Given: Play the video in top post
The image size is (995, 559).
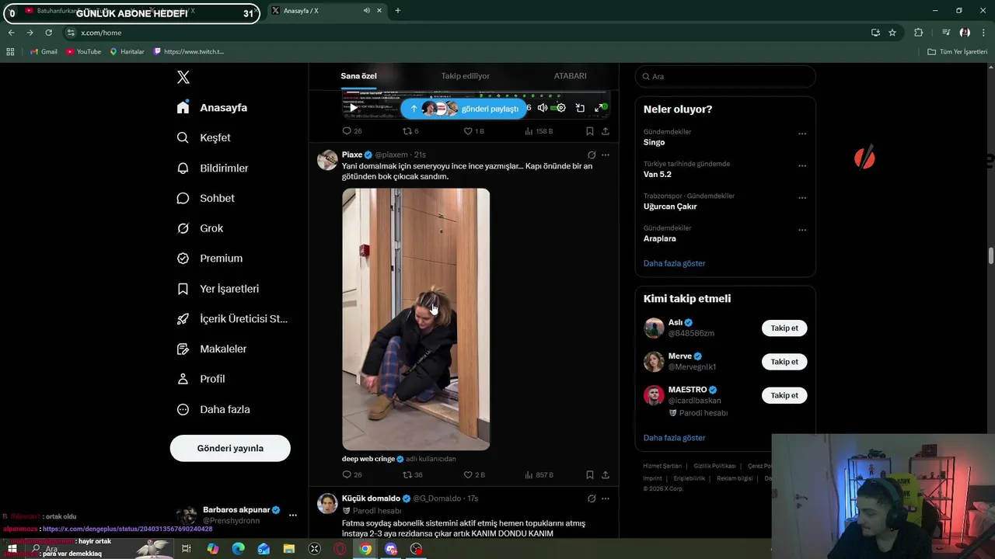Looking at the screenshot, I should (x=354, y=108).
